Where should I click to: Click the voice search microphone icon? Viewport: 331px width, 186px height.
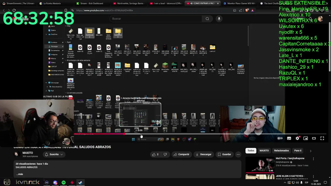point(219,19)
